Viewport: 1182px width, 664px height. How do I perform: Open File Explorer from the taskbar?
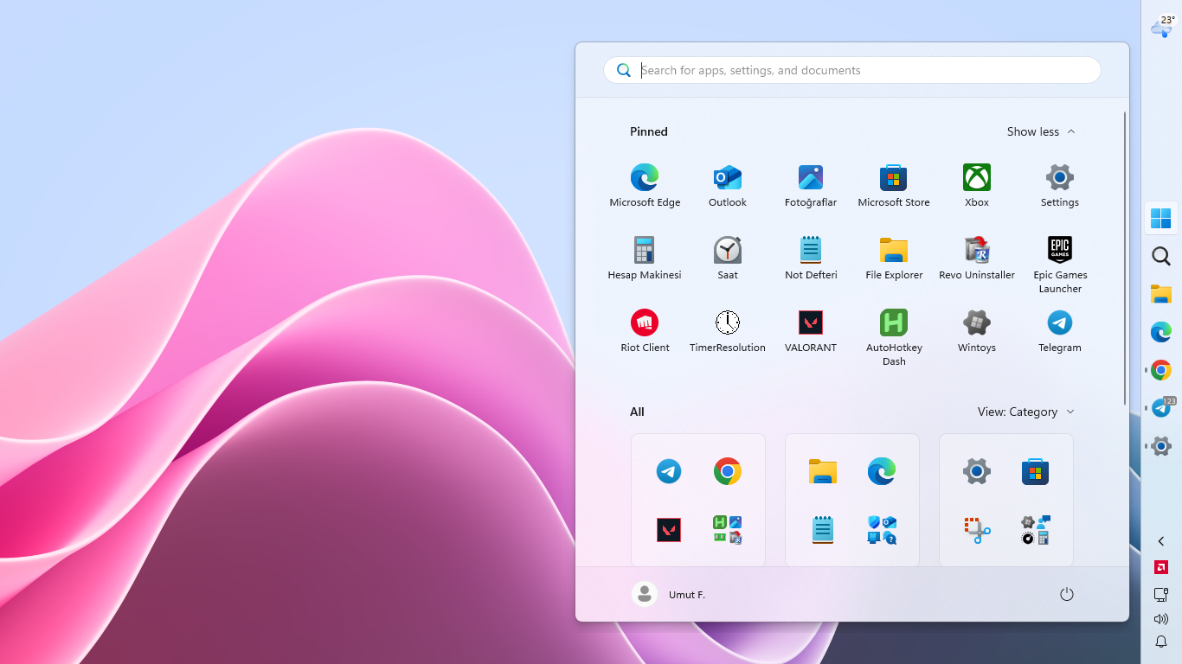click(x=1161, y=294)
